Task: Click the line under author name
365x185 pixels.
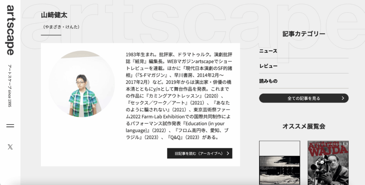Action: pyautogui.click(x=51, y=35)
